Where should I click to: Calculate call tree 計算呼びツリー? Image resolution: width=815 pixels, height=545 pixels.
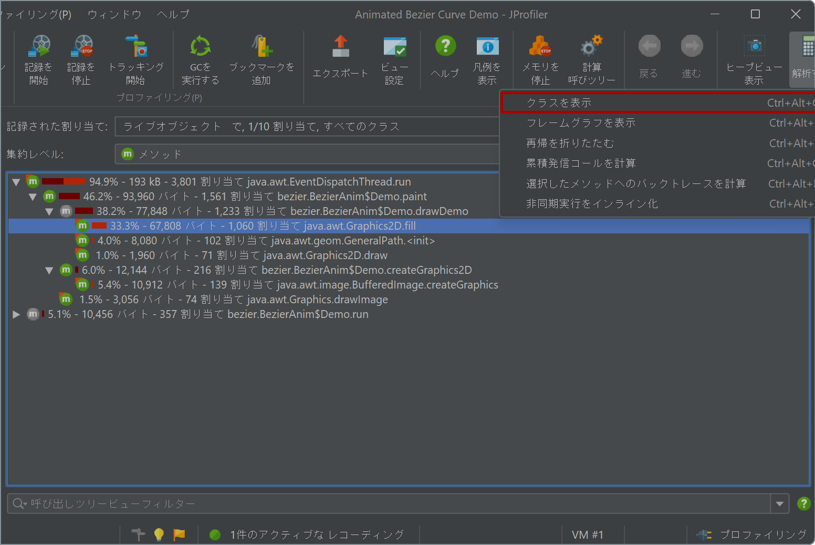click(x=592, y=59)
